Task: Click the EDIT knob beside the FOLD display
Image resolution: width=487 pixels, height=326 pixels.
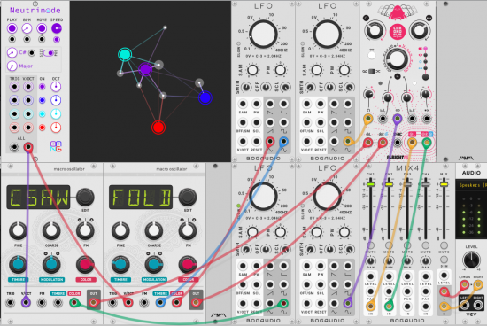Action: 188,197
